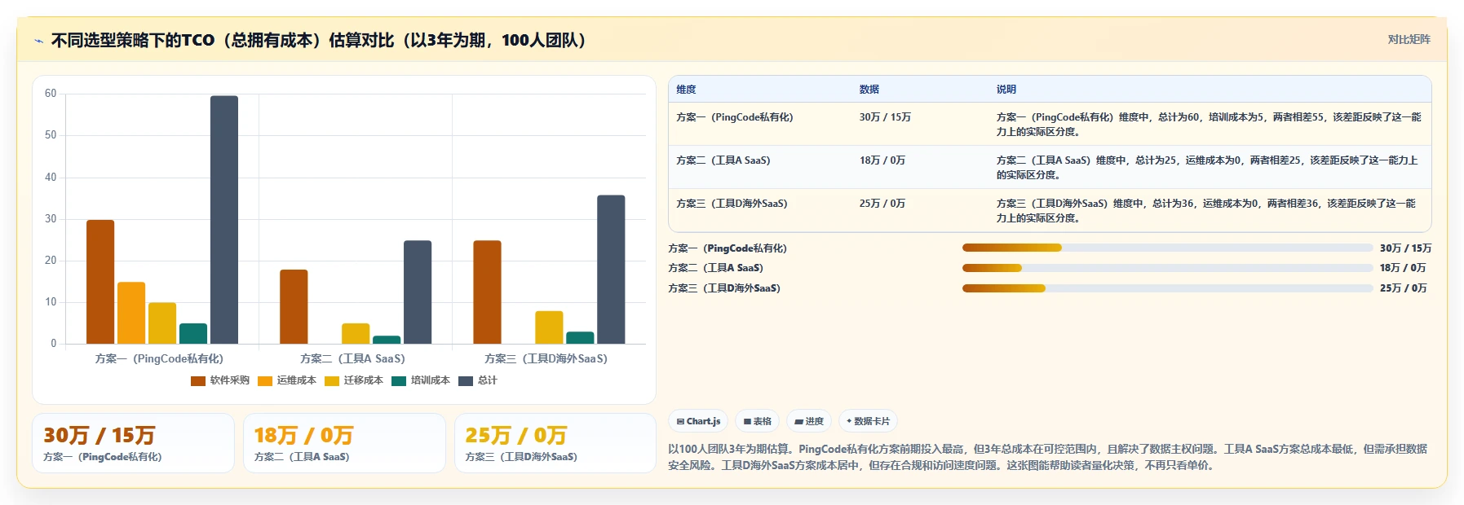Screen dimensions: 1464x505
Task: Click the table cell 方案一(PingCode私有化)
Action: (734, 117)
